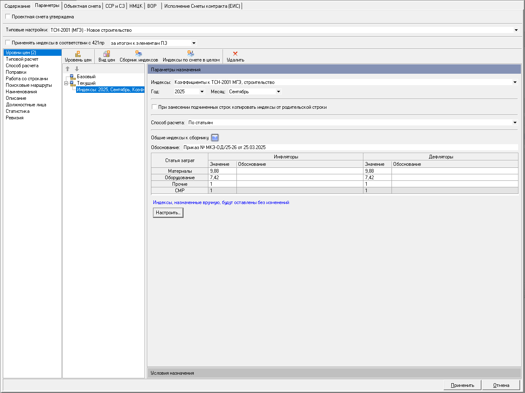Enable Проектная смета утверждена checkbox
This screenshot has height=393, width=525.
[x=8, y=17]
